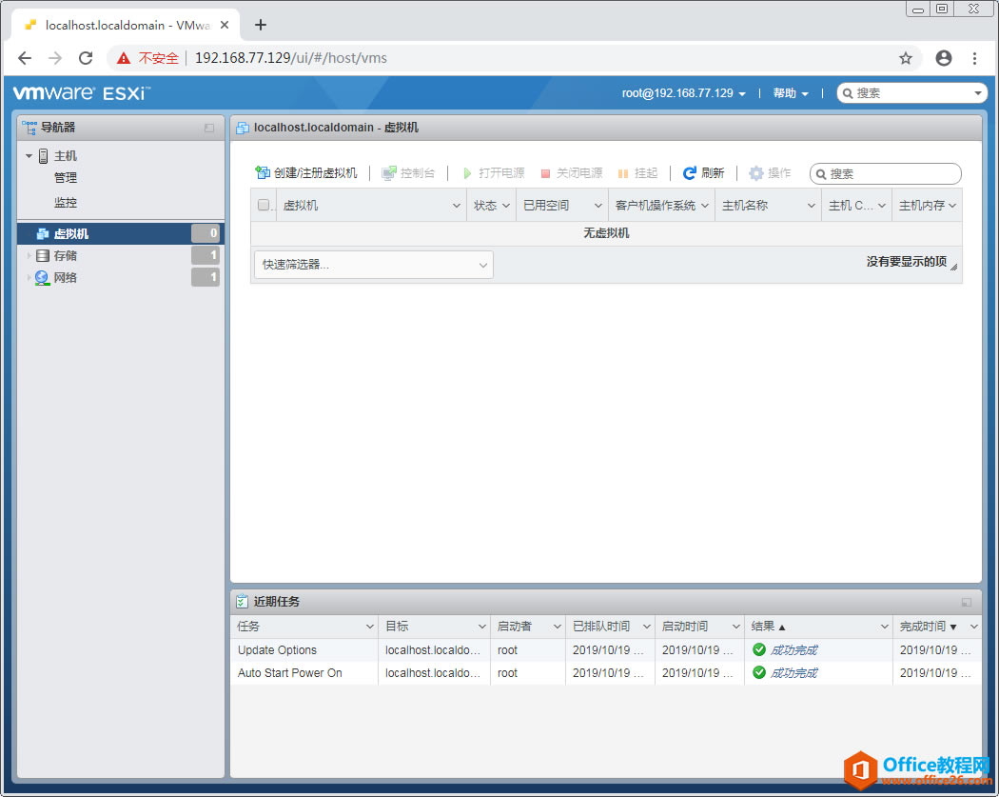Screen dimensions: 999x797
Task: Click the green success icon for Update Options
Action: pyautogui.click(x=759, y=649)
